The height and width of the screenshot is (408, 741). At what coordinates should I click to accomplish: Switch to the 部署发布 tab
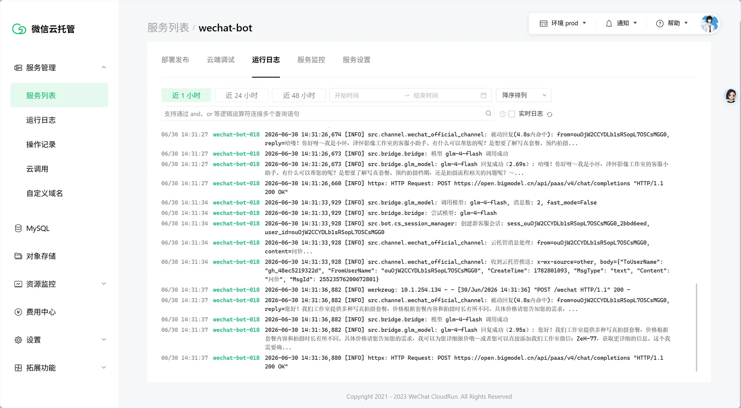[x=175, y=60]
